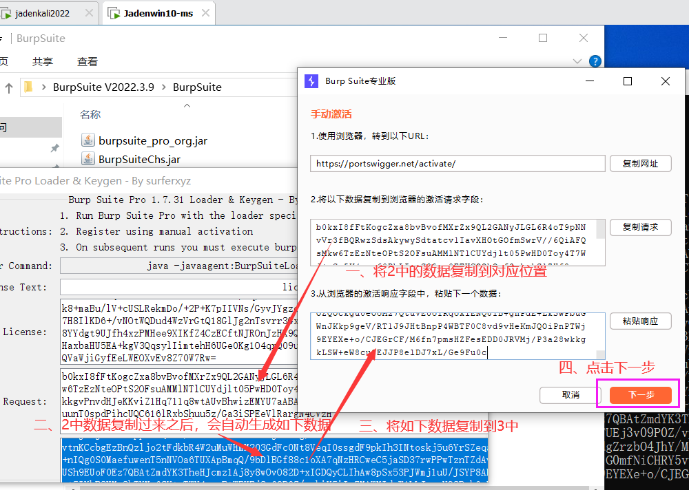Open Explorer help question mark icon

point(595,61)
